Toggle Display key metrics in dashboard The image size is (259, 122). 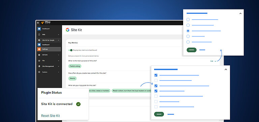(x=70, y=50)
